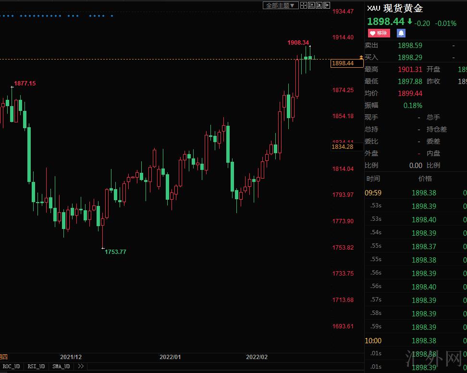The height and width of the screenshot is (373, 467).
Task: Click the 1834.28 price tag on axis
Action: click(343, 147)
